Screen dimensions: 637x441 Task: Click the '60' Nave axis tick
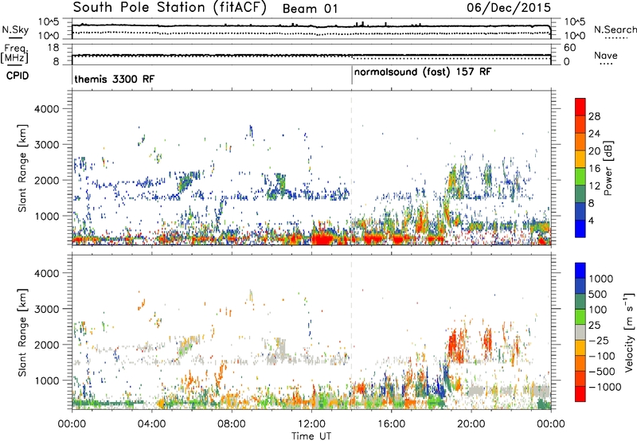(570, 48)
